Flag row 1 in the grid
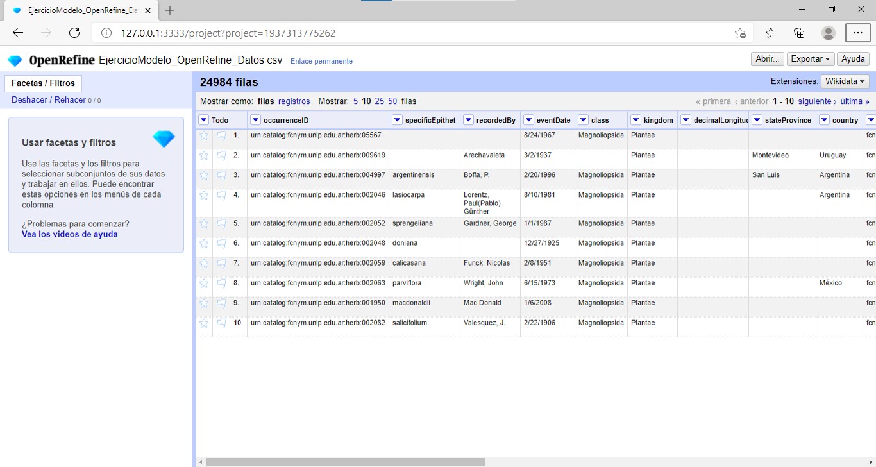 (x=221, y=135)
